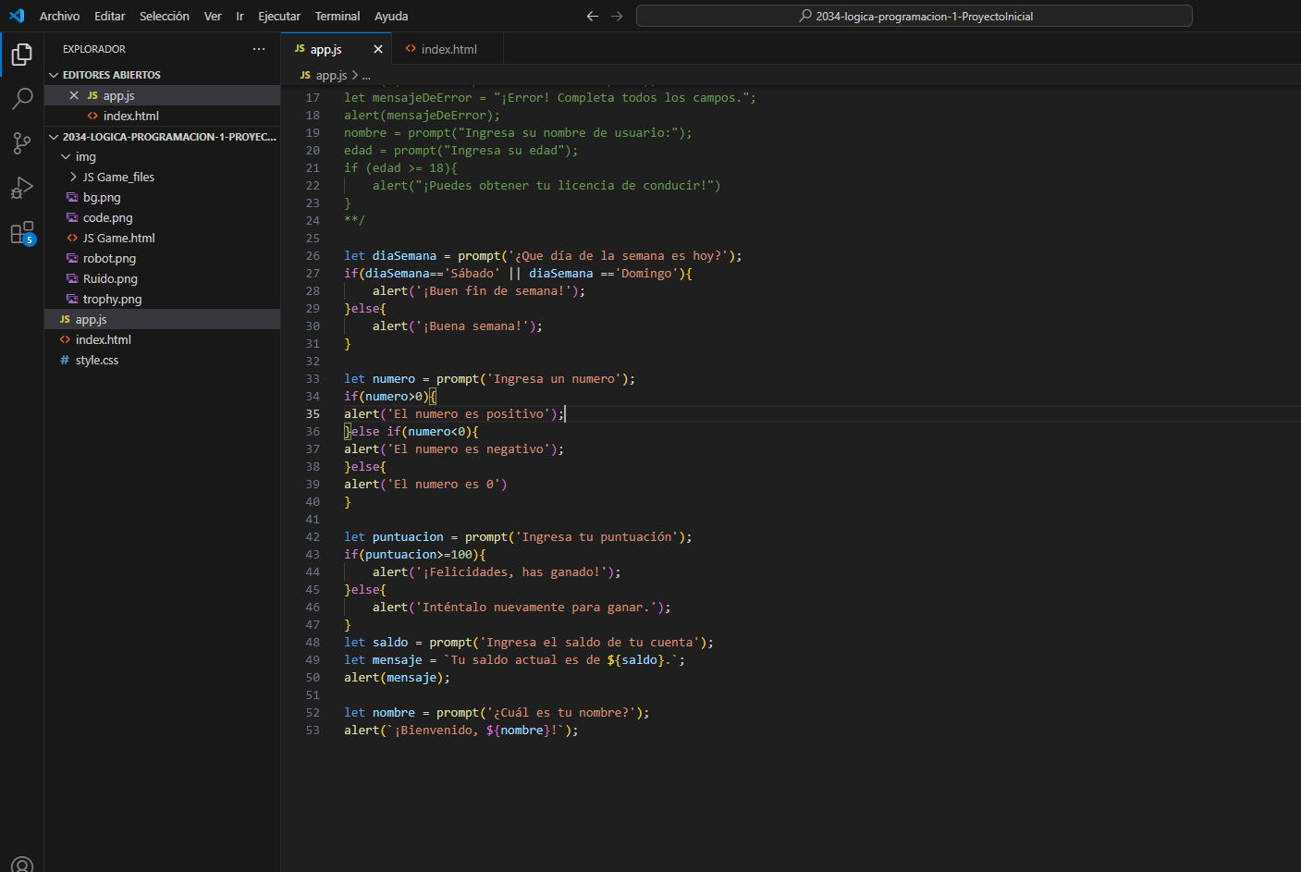The width and height of the screenshot is (1301, 872).
Task: Open JS Game.html in the file tree
Action: coord(118,238)
